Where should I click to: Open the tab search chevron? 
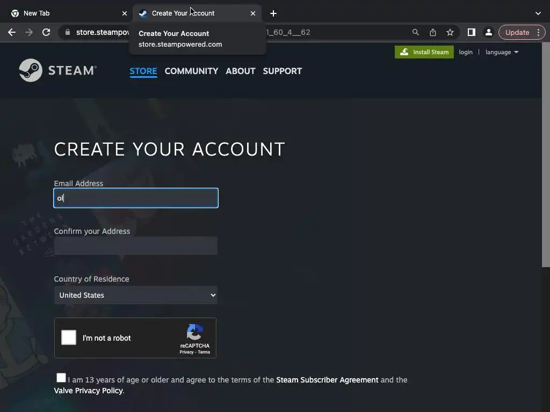pos(538,13)
